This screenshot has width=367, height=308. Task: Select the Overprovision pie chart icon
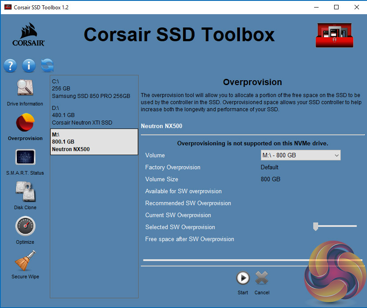25,123
